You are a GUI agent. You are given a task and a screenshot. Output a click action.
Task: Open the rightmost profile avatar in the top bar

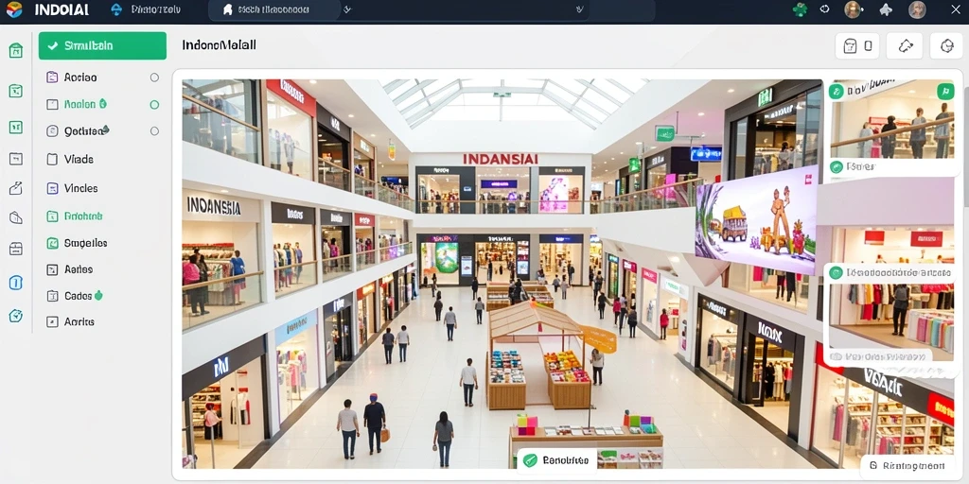pyautogui.click(x=917, y=9)
